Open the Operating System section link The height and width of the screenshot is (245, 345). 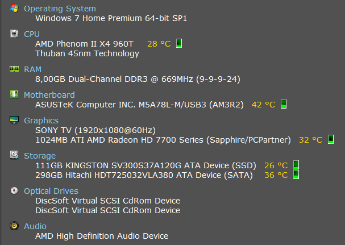coord(60,9)
